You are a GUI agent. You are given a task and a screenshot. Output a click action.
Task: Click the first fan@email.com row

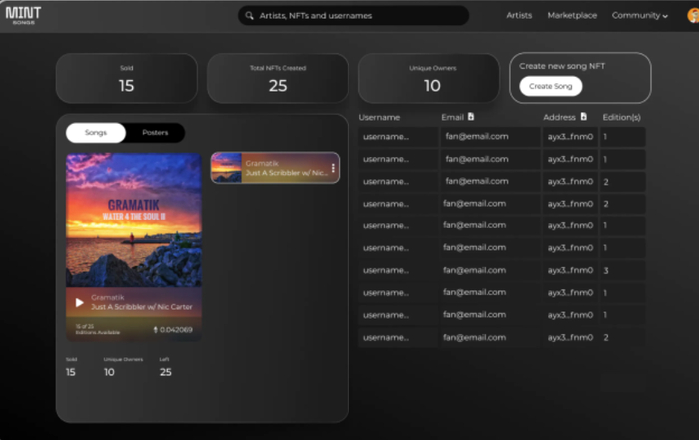pyautogui.click(x=502, y=137)
